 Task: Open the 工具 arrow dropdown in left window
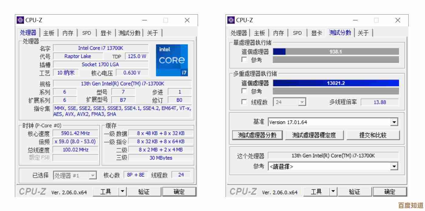click(122, 192)
